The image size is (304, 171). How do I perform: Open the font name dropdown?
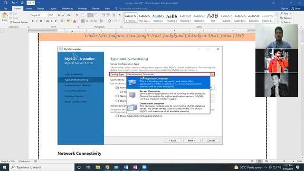pos(47,15)
